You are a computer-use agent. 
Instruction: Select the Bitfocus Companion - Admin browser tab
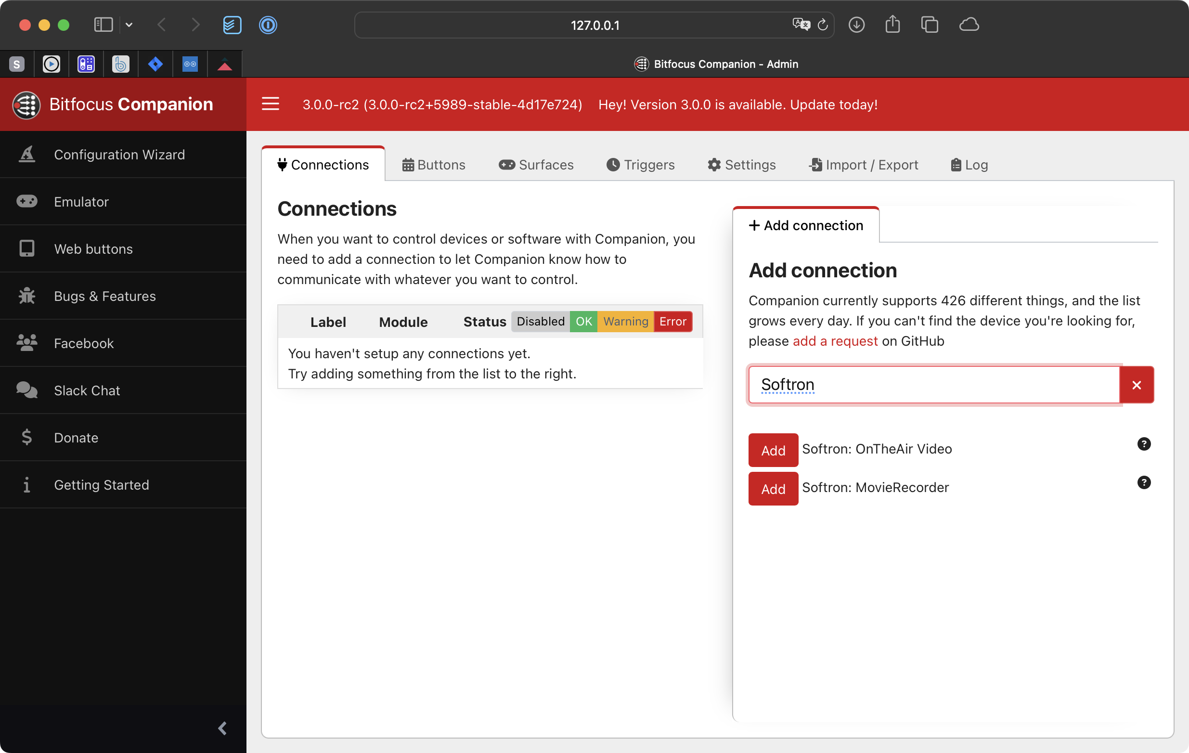click(715, 64)
